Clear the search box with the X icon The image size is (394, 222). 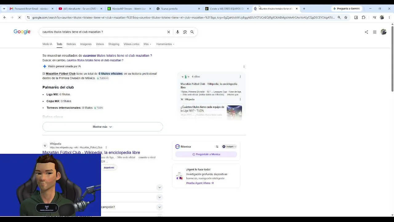click(x=168, y=32)
